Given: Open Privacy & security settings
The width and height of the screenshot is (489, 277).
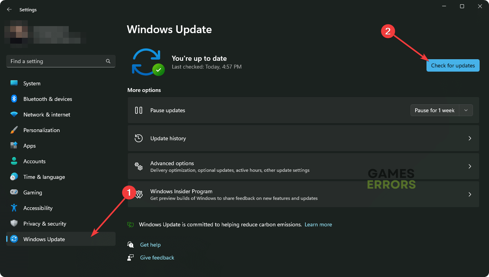Looking at the screenshot, I should [61, 224].
